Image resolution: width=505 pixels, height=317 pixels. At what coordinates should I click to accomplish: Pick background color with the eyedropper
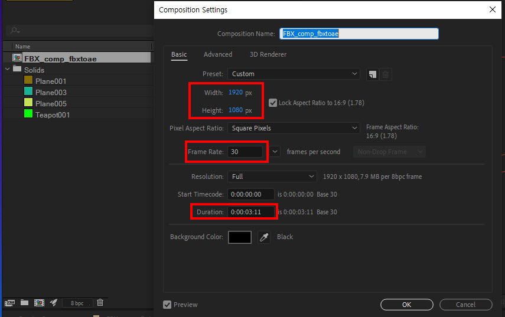264,237
